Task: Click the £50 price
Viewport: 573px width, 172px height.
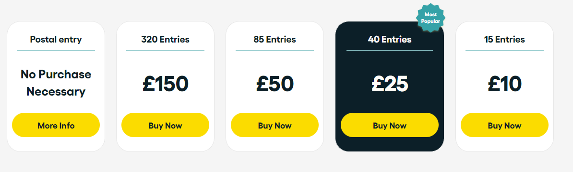Action: (275, 84)
